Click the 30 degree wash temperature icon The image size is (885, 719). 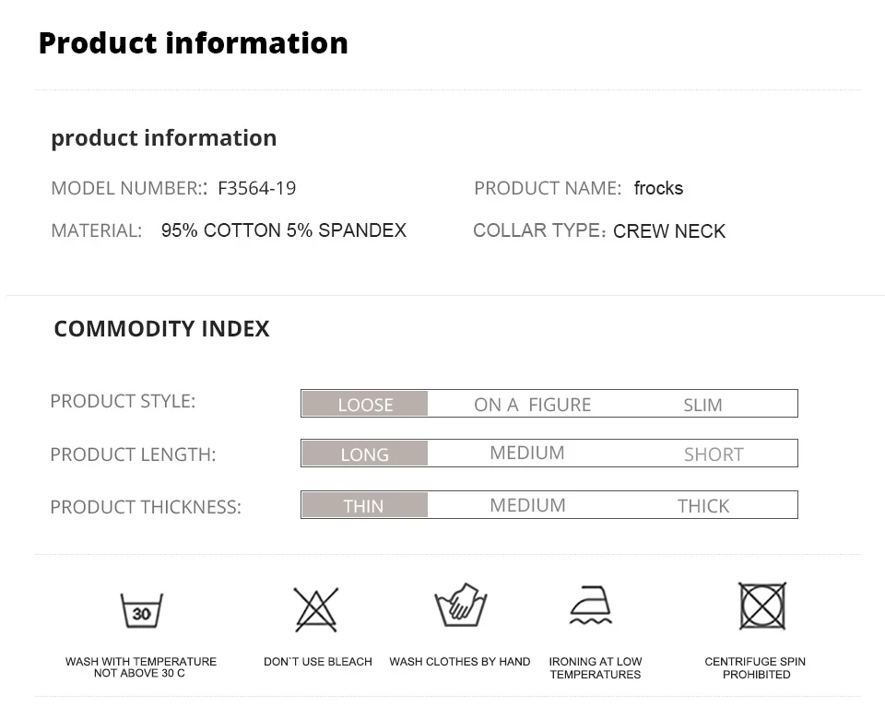pyautogui.click(x=141, y=610)
